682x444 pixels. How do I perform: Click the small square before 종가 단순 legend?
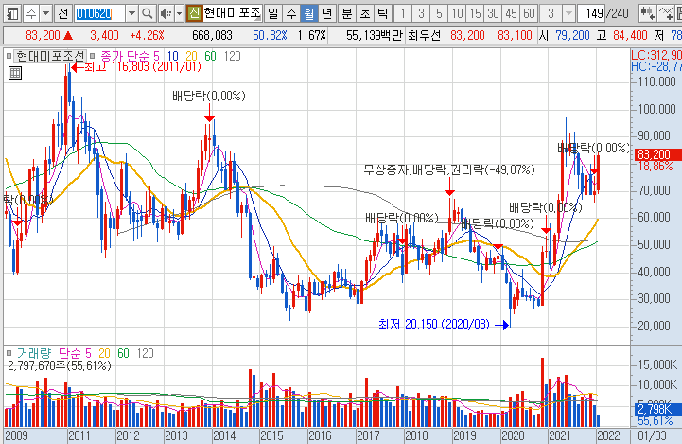(x=92, y=56)
